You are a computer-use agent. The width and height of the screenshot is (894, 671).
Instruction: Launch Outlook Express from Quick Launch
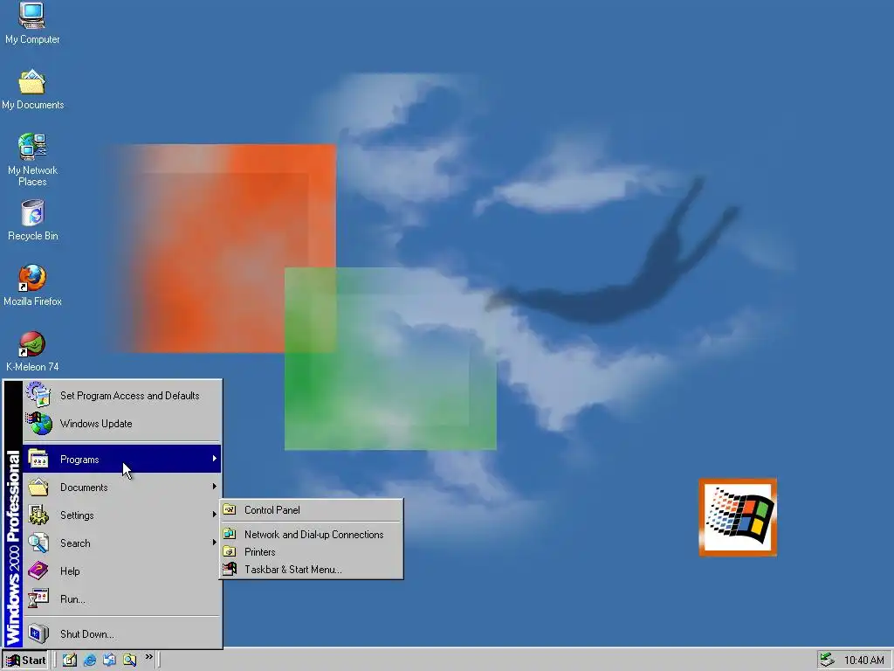coord(109,661)
